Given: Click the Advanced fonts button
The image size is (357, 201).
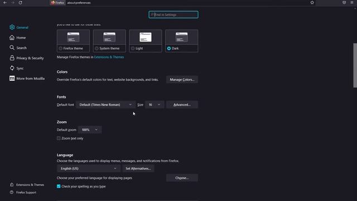Looking at the screenshot, I should click(x=182, y=104).
